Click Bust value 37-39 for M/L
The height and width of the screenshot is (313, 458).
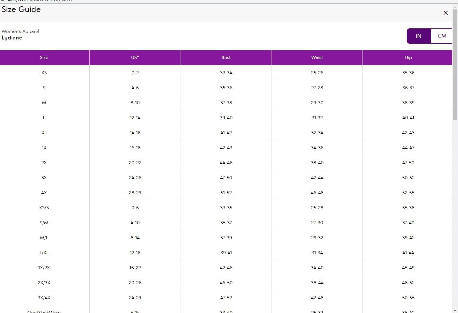226,238
